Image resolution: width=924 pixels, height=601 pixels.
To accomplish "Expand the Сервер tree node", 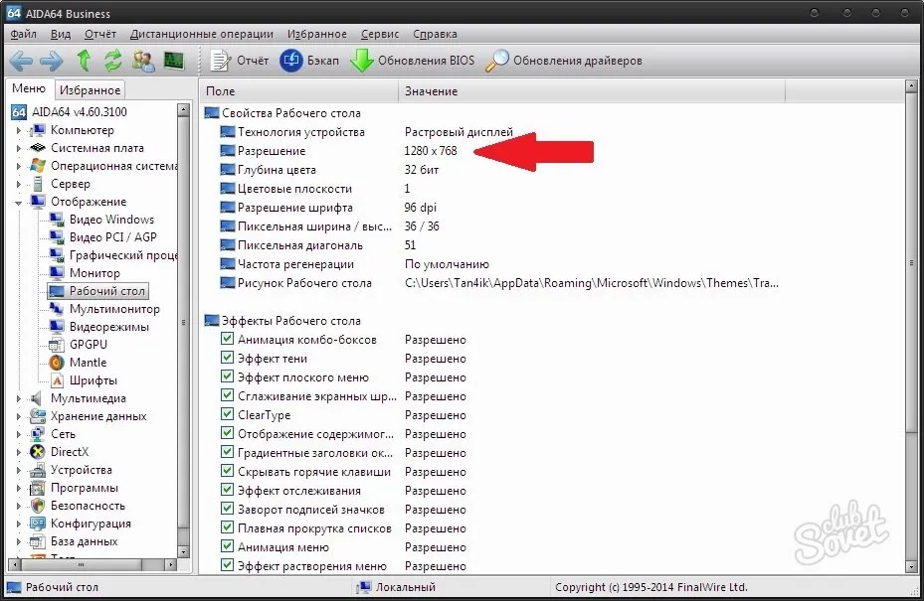I will (x=18, y=184).
